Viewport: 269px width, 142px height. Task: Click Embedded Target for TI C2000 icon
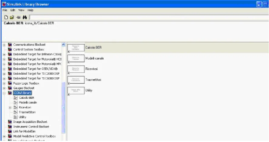click(10, 74)
